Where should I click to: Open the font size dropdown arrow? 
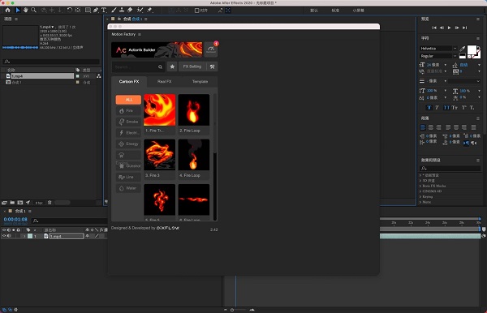tap(446, 65)
